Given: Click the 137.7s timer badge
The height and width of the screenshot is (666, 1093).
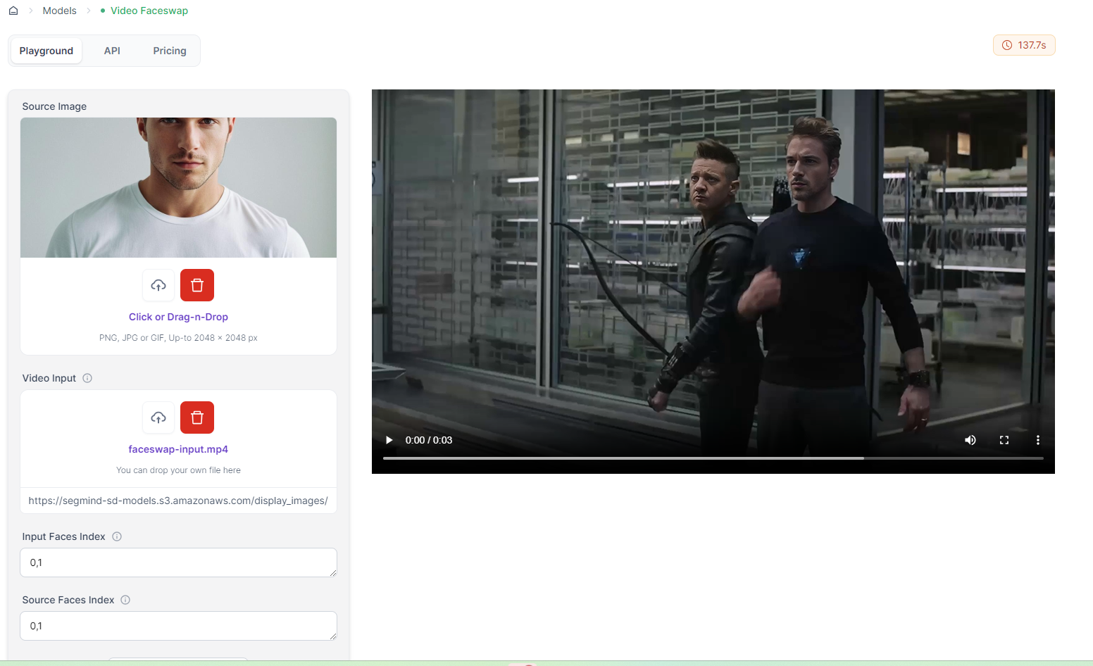Looking at the screenshot, I should 1024,45.
